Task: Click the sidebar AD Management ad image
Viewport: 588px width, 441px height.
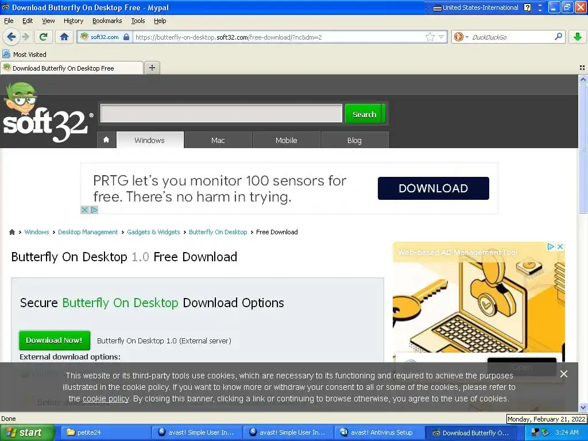Action: (x=478, y=300)
